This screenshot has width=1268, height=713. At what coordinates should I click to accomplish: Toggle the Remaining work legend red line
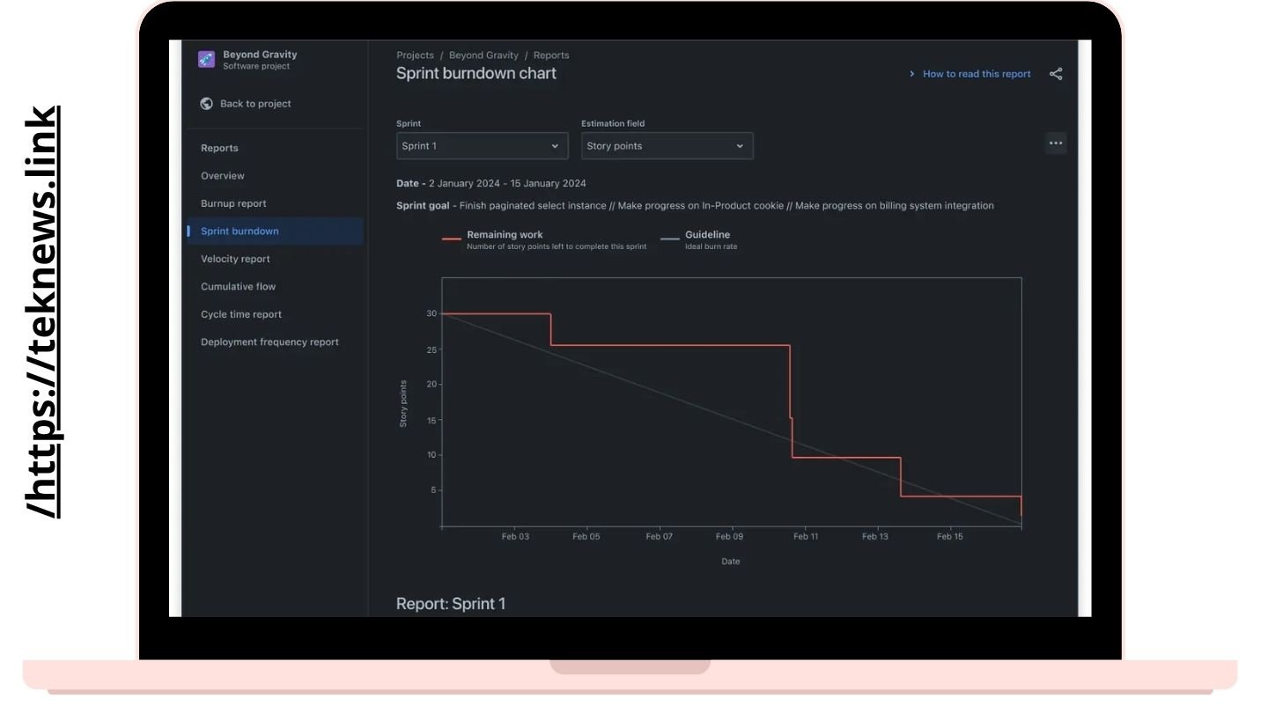452,238
